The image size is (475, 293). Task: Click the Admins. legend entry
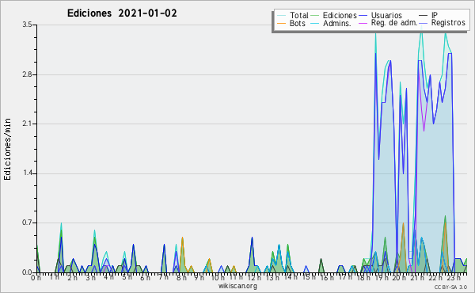click(x=331, y=23)
